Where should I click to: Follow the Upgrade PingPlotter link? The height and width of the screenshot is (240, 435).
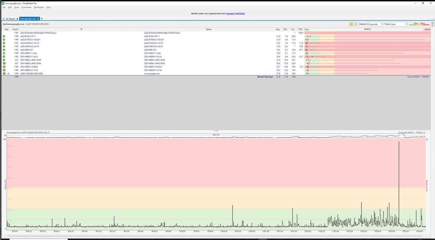click(235, 14)
